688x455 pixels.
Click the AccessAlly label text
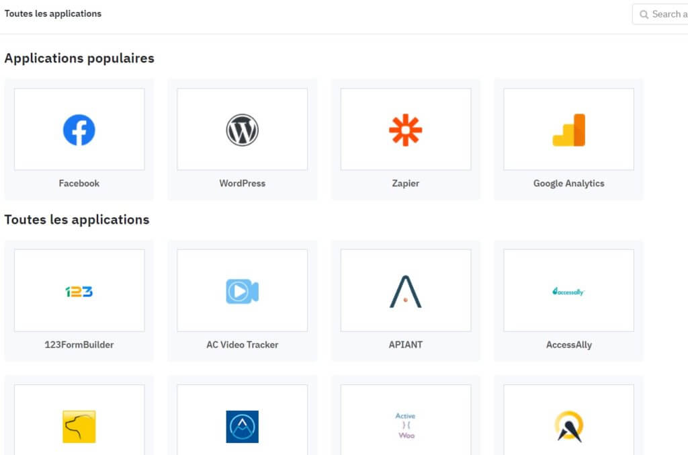point(568,345)
